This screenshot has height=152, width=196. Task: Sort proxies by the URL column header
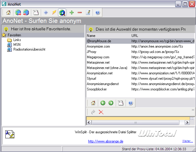pyautogui.click(x=163, y=36)
